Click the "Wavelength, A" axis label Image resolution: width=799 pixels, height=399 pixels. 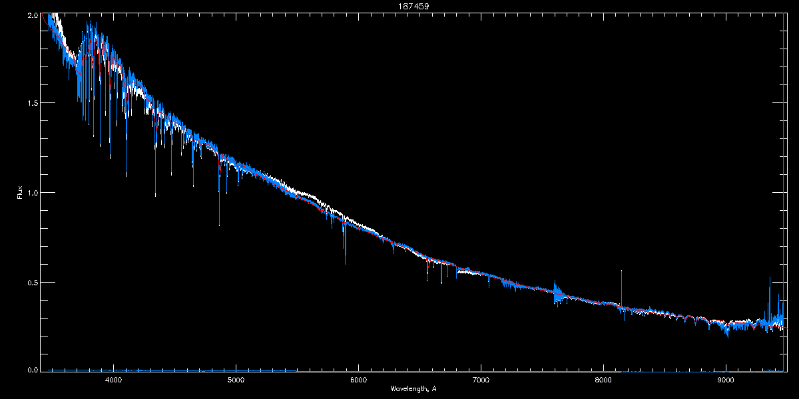click(413, 388)
